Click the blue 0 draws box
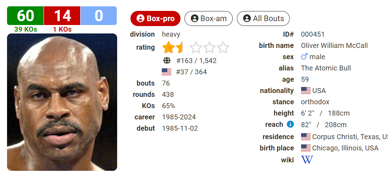Viewport: 388px width, 174px height. pos(98,15)
